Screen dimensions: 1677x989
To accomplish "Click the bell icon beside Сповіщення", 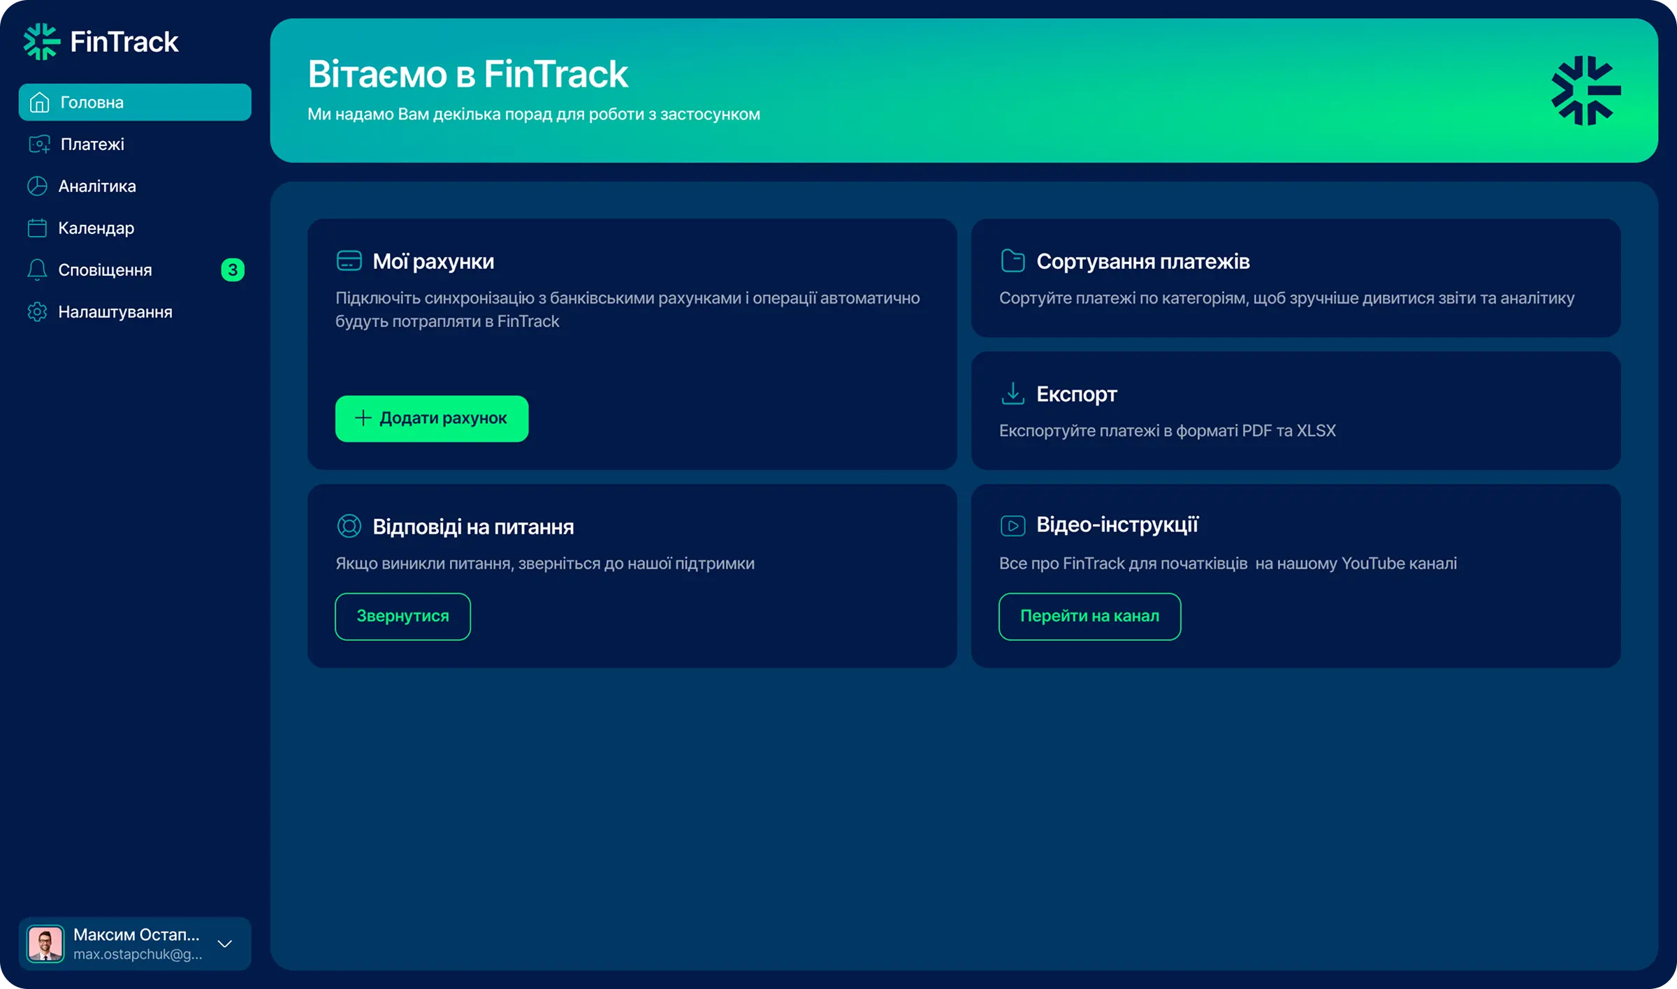I will tap(37, 270).
